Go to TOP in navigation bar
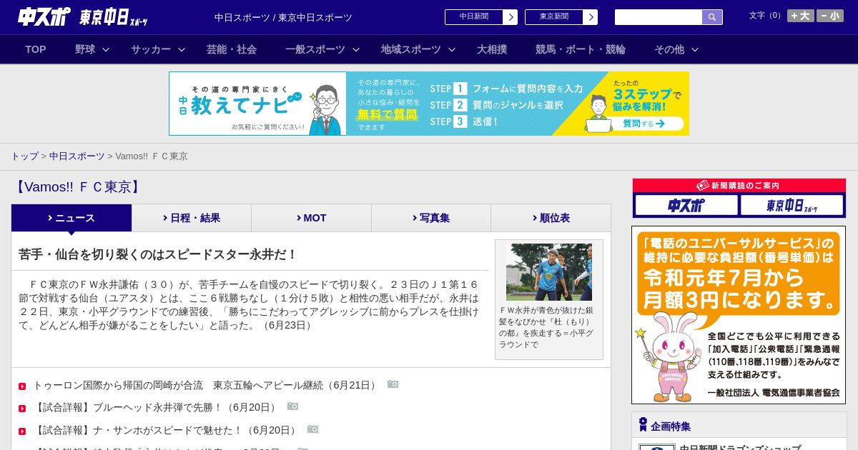This screenshot has width=858, height=450. (36, 49)
